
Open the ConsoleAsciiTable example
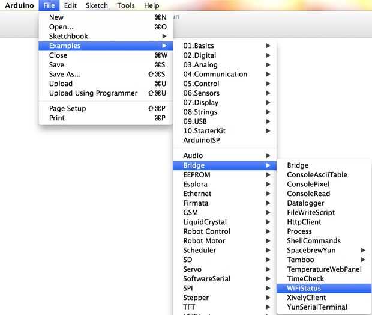pos(324,175)
